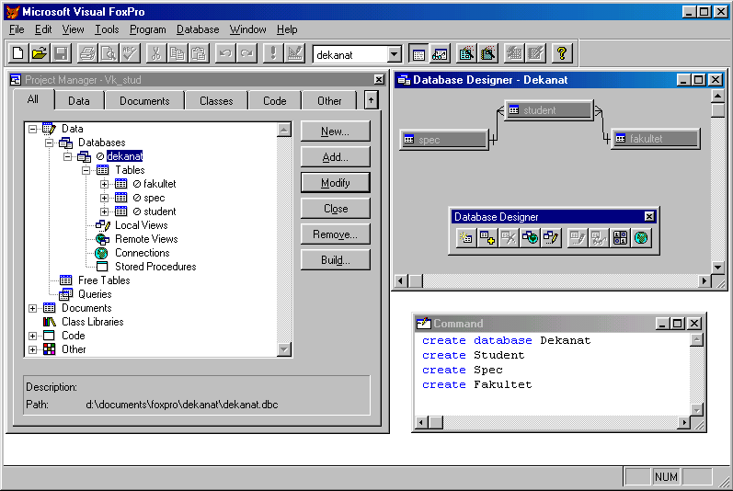Click Connections globe icon in designer toolbar
The width and height of the screenshot is (733, 491).
pyautogui.click(x=642, y=238)
